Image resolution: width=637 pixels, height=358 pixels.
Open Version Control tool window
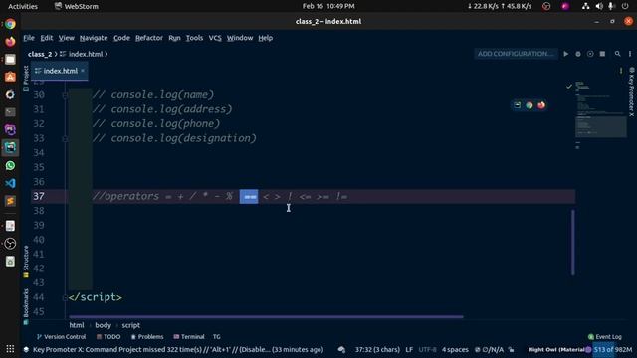(x=62, y=337)
